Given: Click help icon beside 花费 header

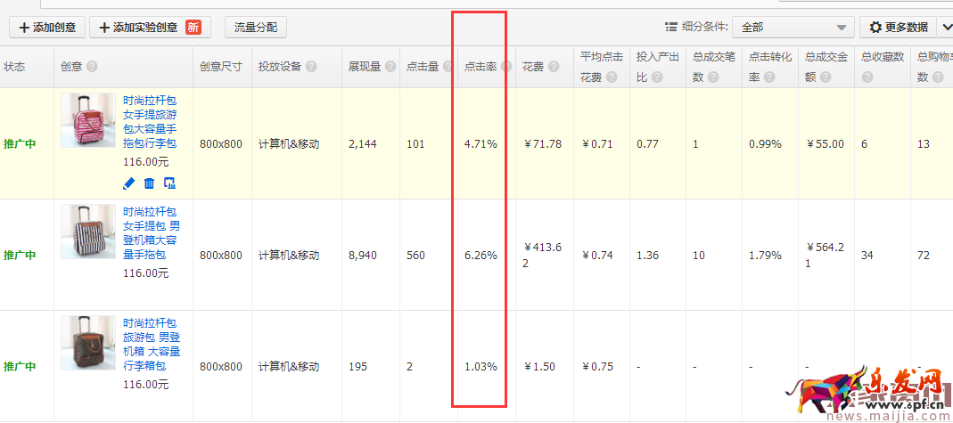Looking at the screenshot, I should click(555, 67).
